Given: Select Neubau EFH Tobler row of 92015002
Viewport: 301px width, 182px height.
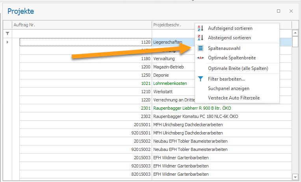Looking at the screenshot, I should pyautogui.click(x=222, y=149).
